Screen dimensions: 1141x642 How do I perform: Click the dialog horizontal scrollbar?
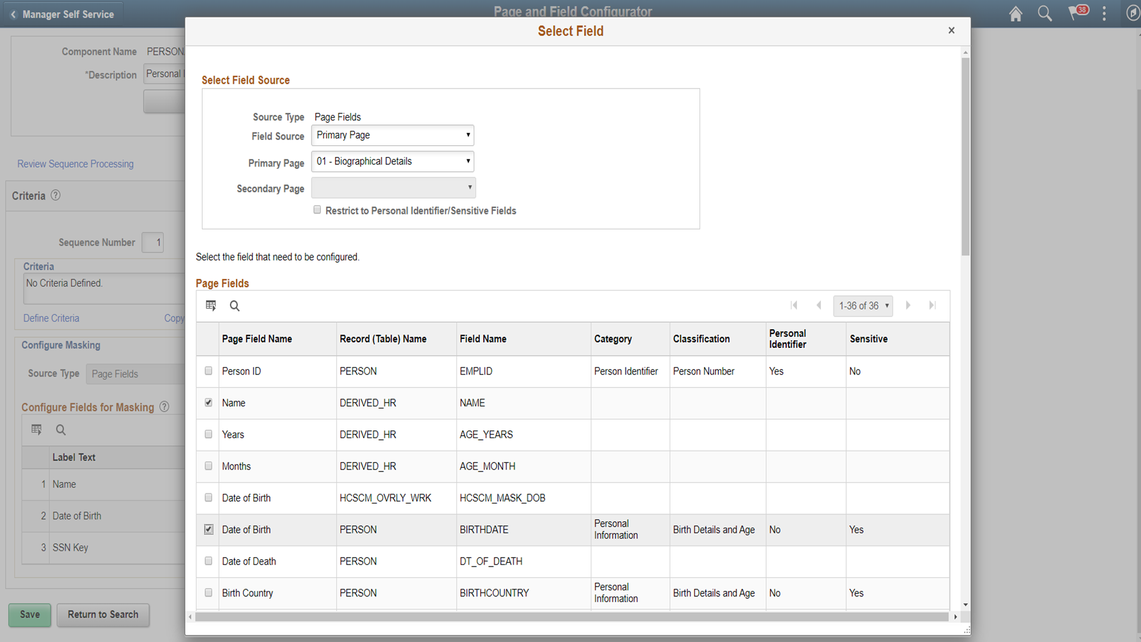pyautogui.click(x=571, y=616)
